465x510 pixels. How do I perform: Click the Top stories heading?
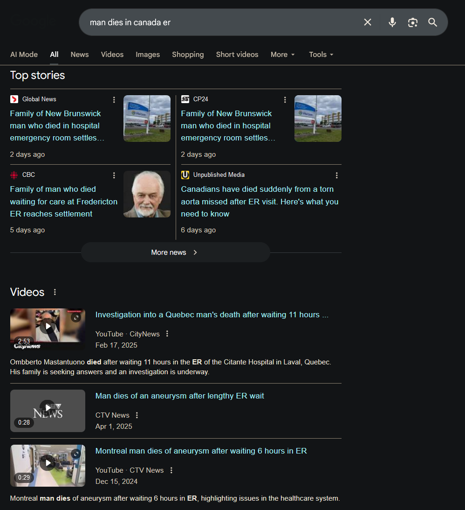pyautogui.click(x=37, y=75)
